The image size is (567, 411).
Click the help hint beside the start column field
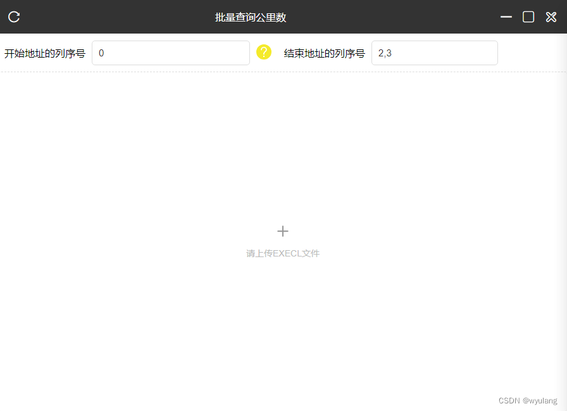[x=264, y=53]
